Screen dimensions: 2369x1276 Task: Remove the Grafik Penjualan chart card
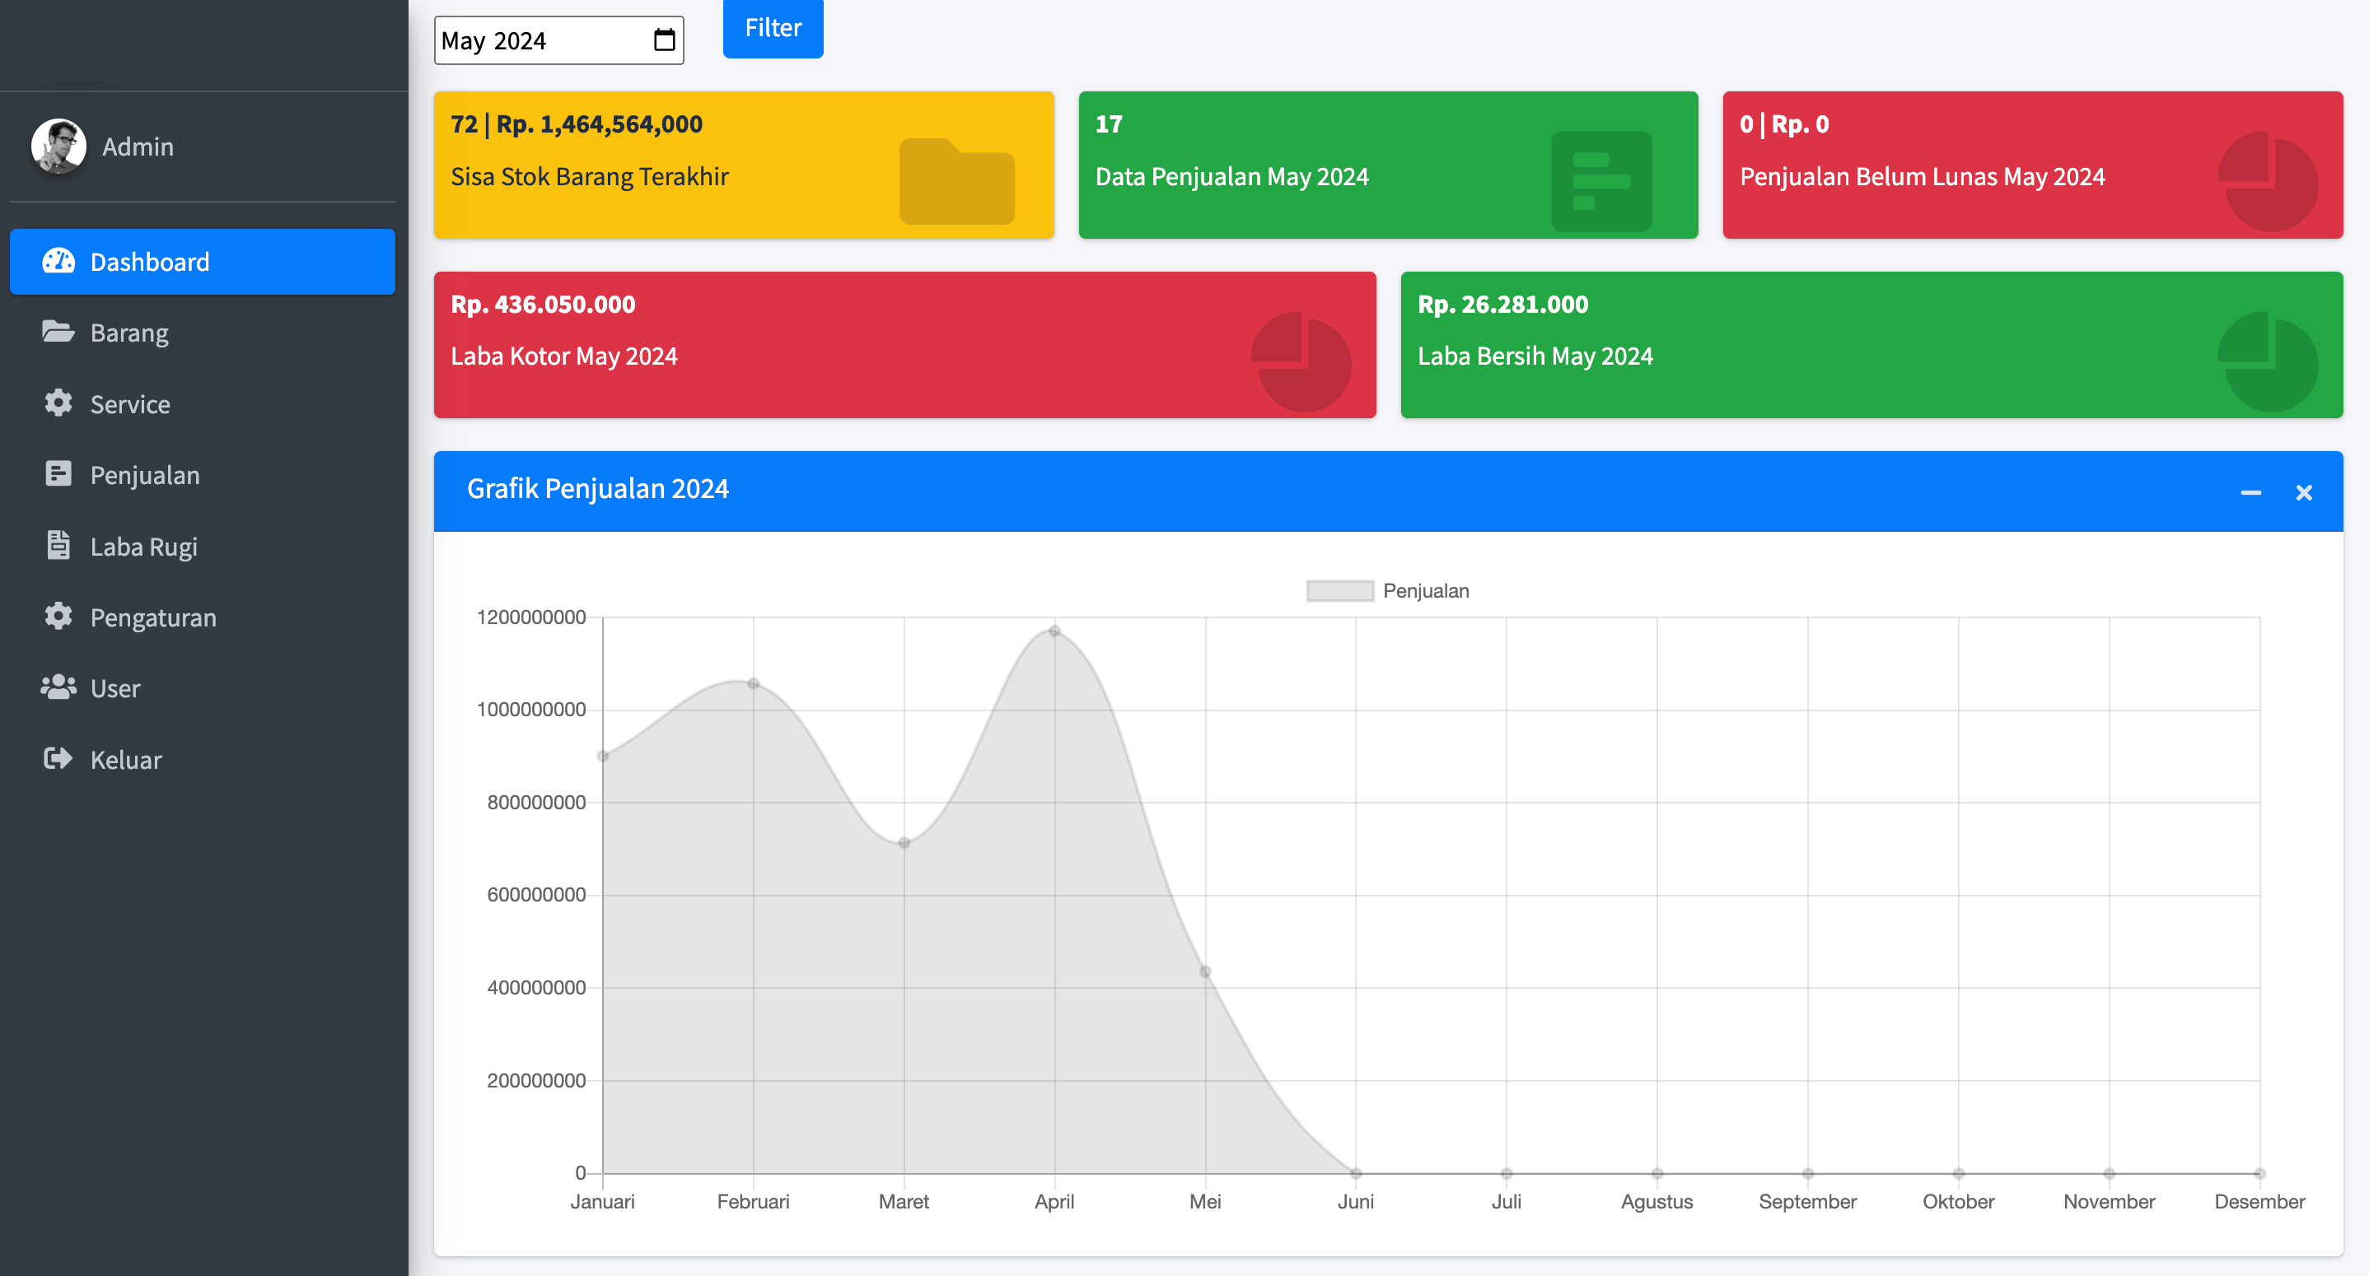click(x=2304, y=493)
